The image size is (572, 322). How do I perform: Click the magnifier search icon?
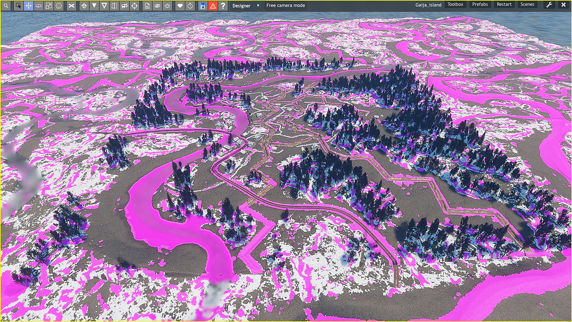pos(6,6)
